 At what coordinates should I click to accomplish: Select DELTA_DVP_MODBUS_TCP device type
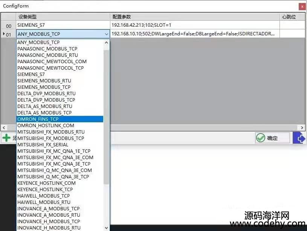(x=60, y=100)
